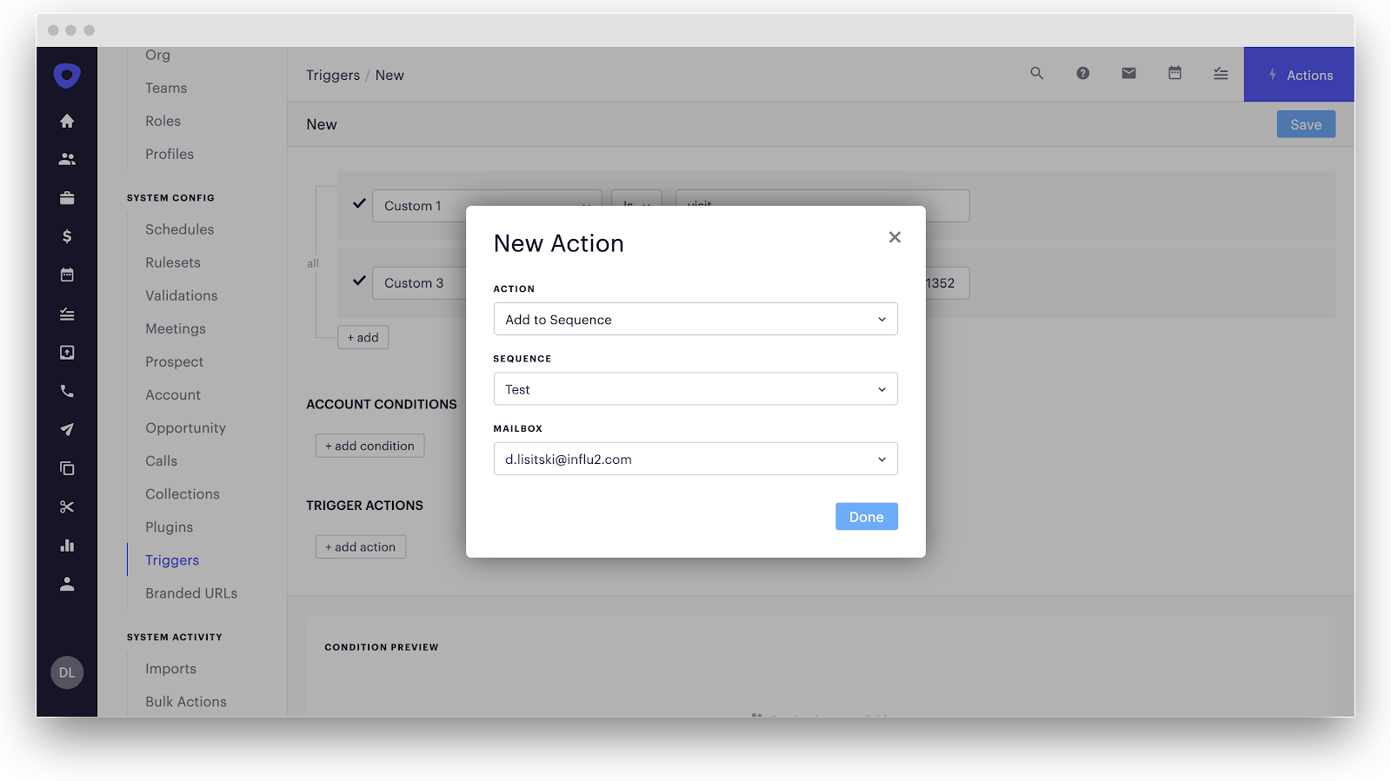Click the Save button
This screenshot has height=781, width=1391.
1305,124
